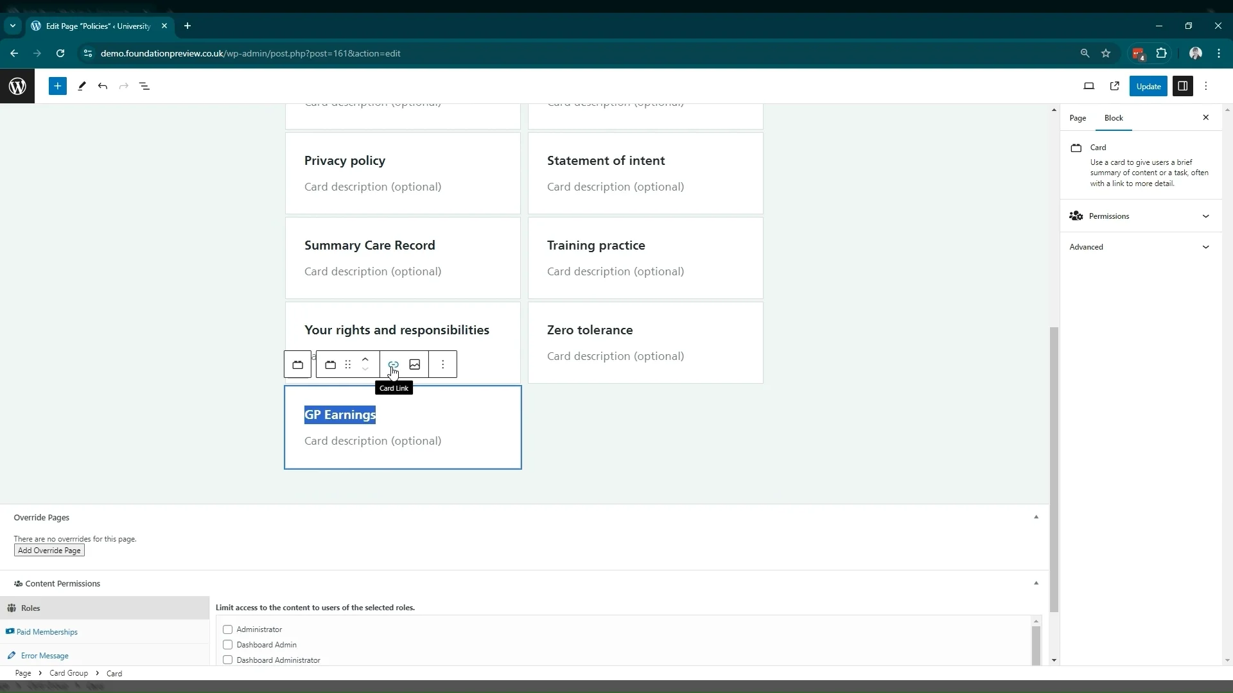Image resolution: width=1233 pixels, height=693 pixels.
Task: Open the browser extensions puzzle icon
Action: coord(1161,53)
